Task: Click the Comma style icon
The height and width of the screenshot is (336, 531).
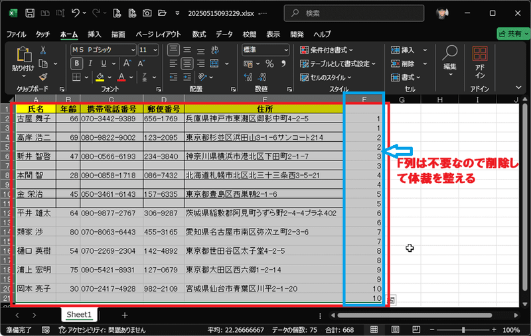Action: click(283, 64)
